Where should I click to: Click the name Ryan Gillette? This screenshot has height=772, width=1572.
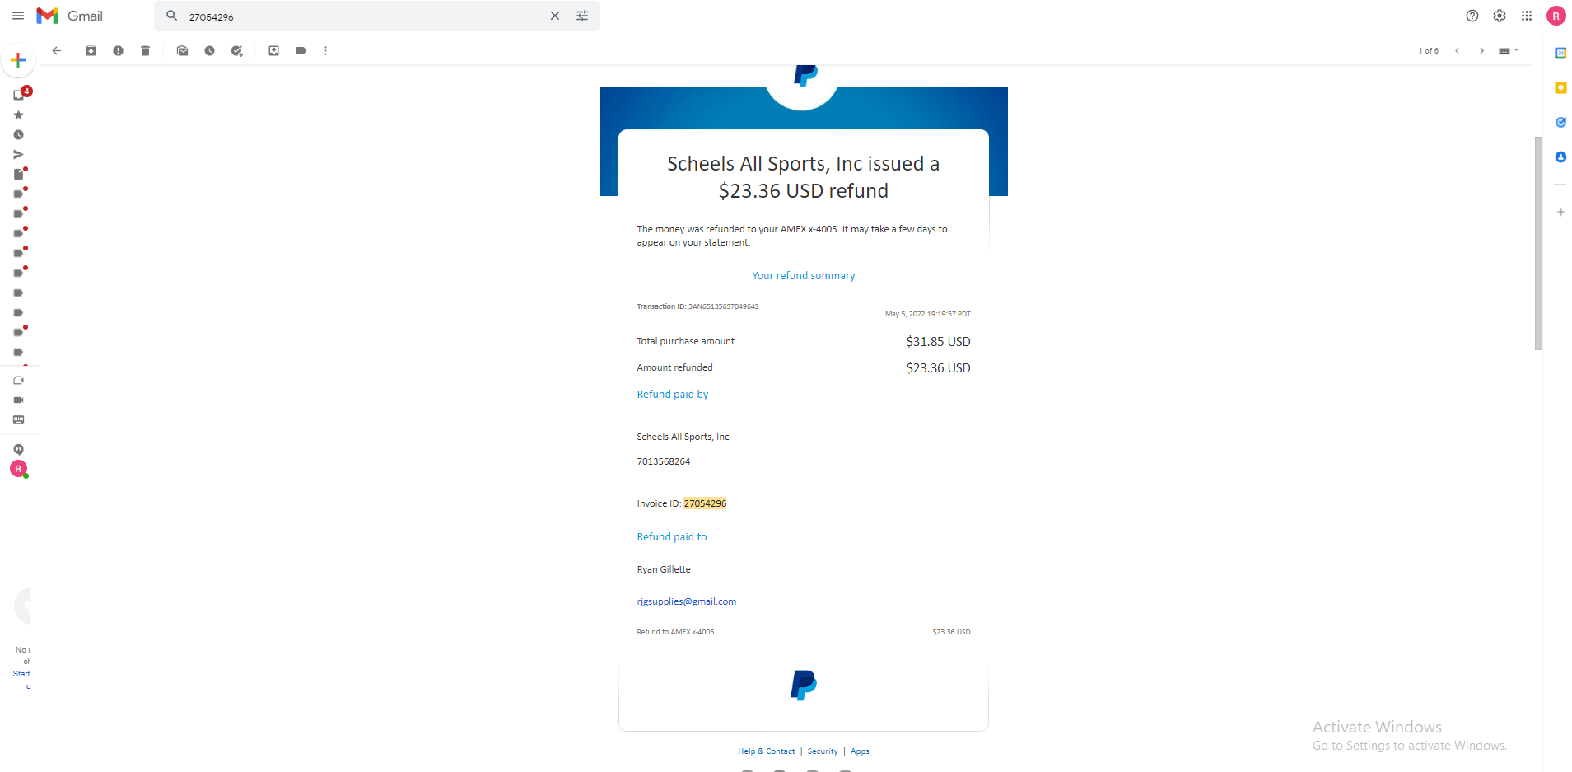tap(664, 569)
